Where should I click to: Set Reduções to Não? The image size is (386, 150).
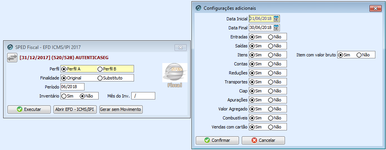click(x=275, y=73)
